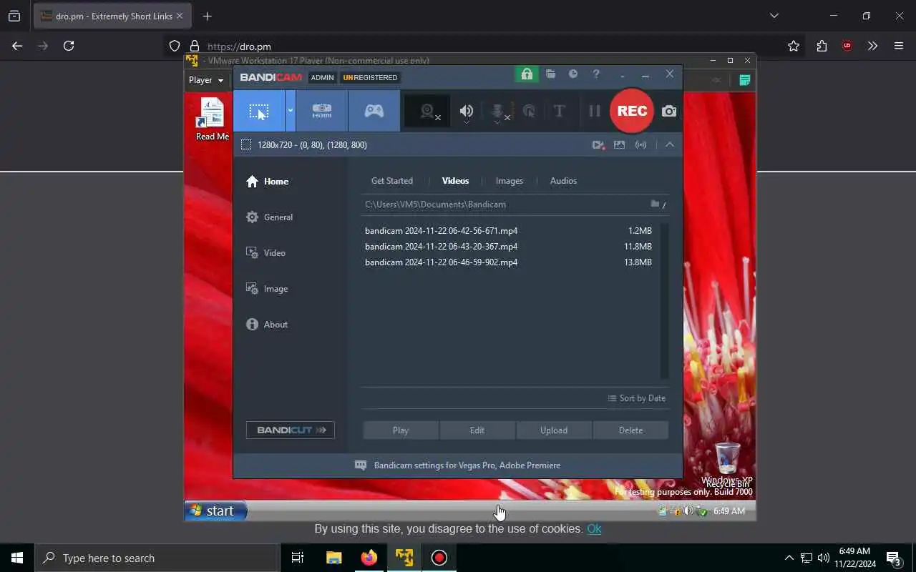
Task: Open Read Me icon on XP desktop
Action: point(213,119)
